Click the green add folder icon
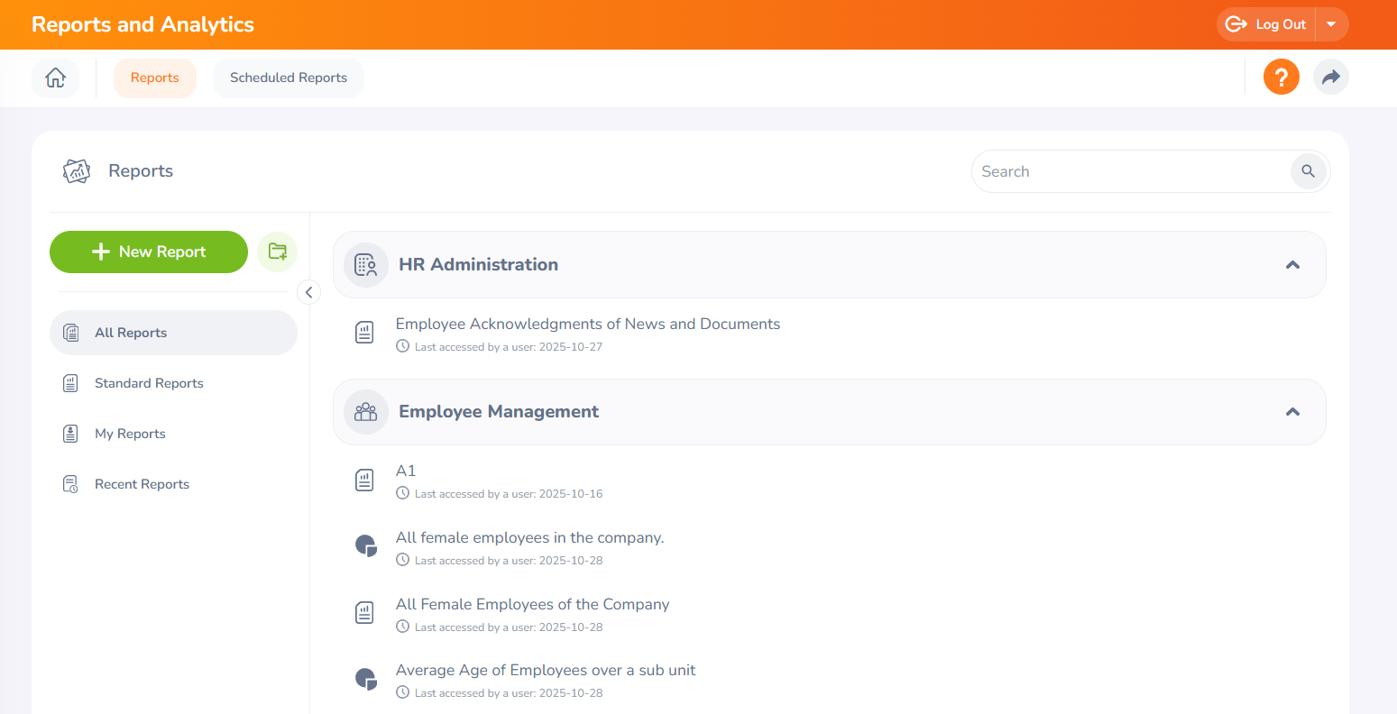Viewport: 1397px width, 714px height. (x=278, y=252)
